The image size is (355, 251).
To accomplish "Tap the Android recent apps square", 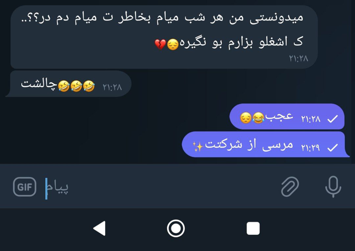I will click(253, 228).
